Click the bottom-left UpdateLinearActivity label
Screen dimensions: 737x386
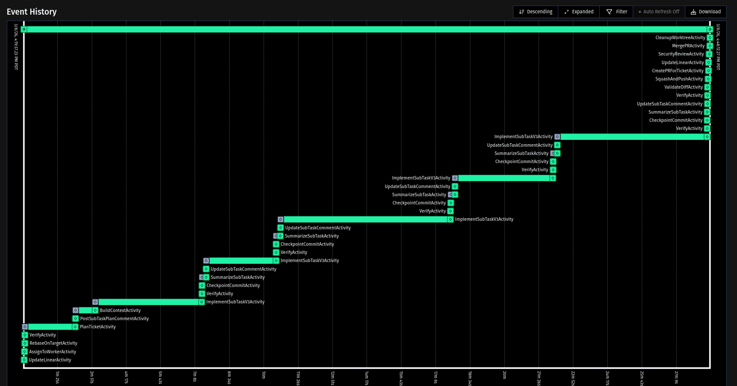point(50,360)
